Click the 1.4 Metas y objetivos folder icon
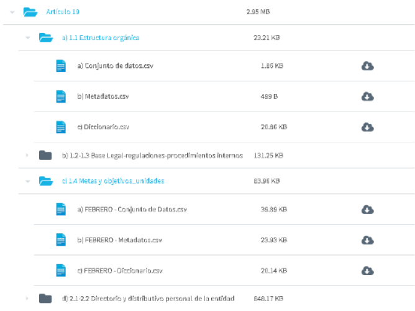The image size is (415, 311). point(46,181)
